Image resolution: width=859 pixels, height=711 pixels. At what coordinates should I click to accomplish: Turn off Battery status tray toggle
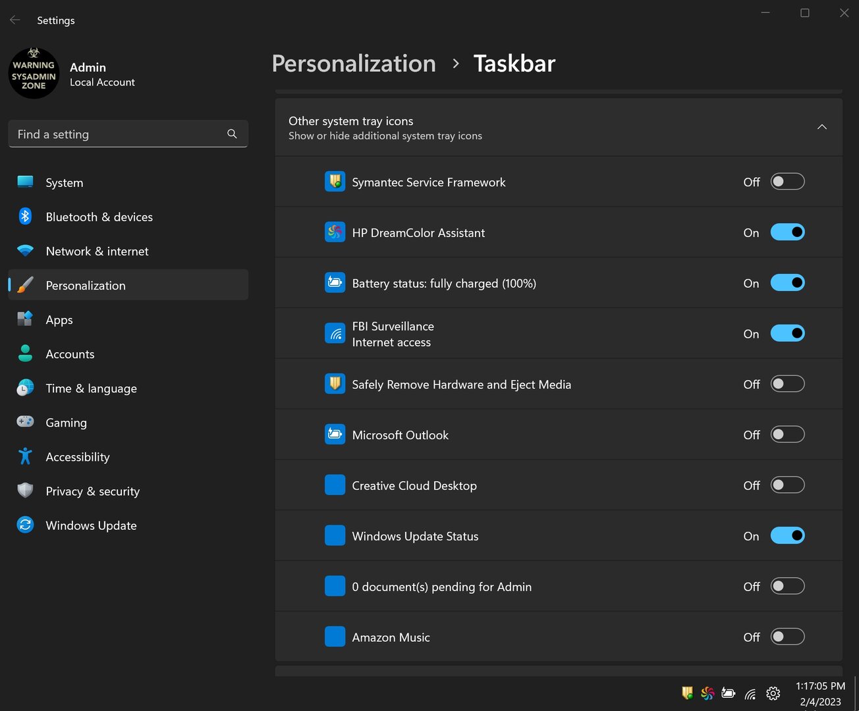(x=788, y=283)
